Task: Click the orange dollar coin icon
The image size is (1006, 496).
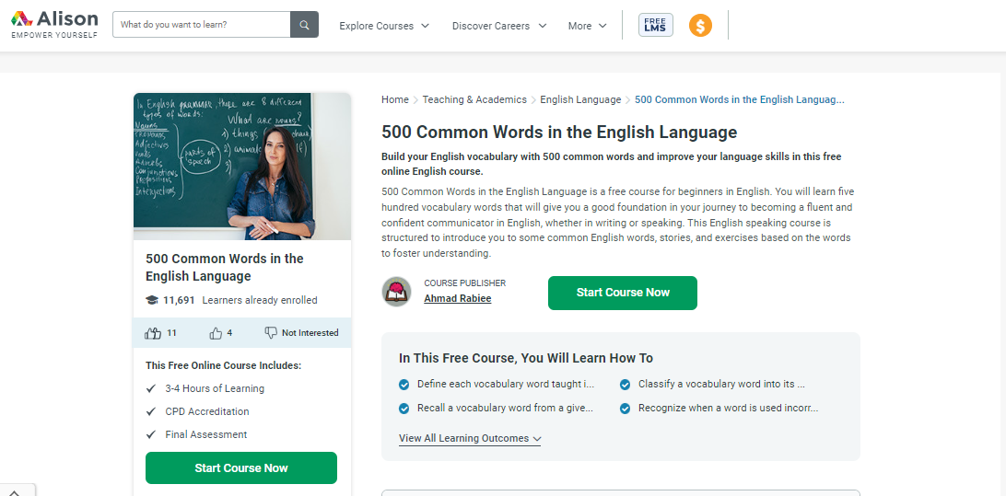Action: [700, 26]
